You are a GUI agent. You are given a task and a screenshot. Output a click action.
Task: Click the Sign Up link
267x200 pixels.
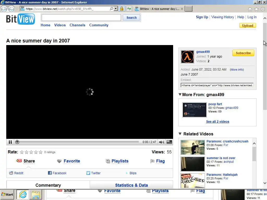(202, 17)
